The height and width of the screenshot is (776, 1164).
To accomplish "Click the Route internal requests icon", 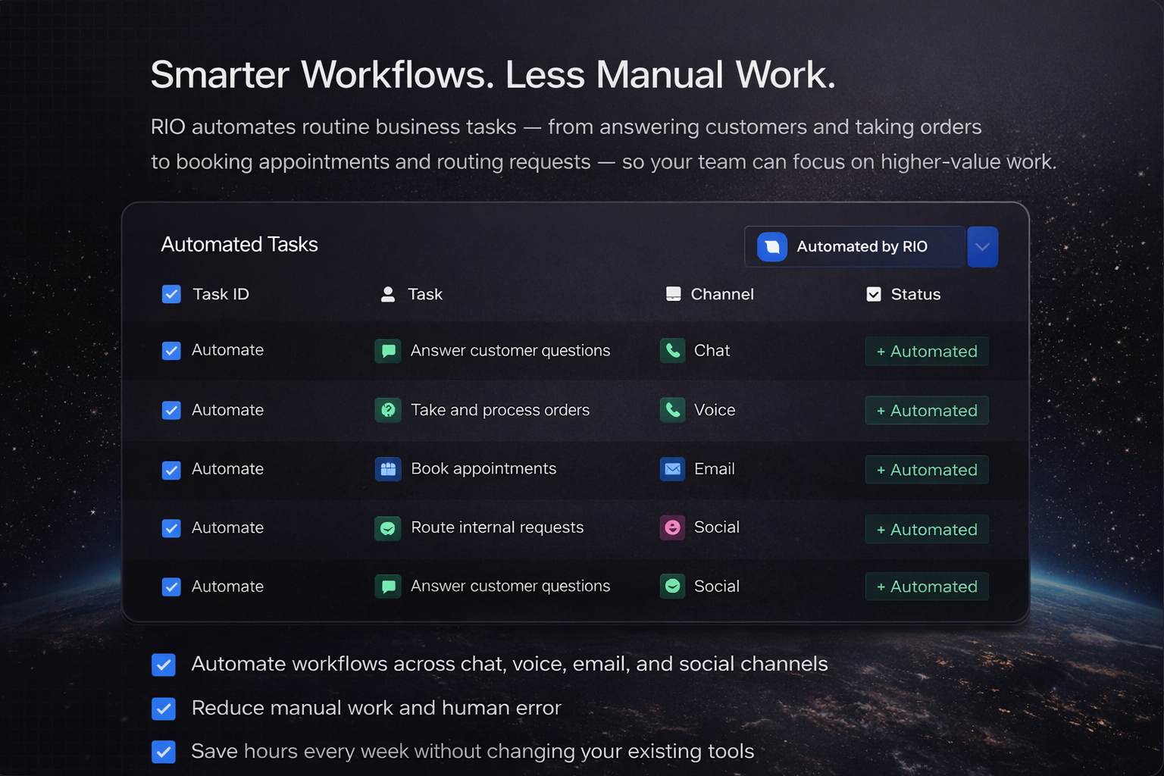I will pyautogui.click(x=388, y=527).
